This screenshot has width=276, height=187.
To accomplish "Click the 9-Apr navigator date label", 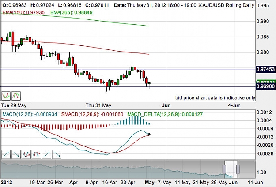I will pos(91,183).
